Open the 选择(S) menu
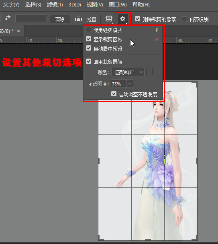218x244 pixels. (33, 5)
